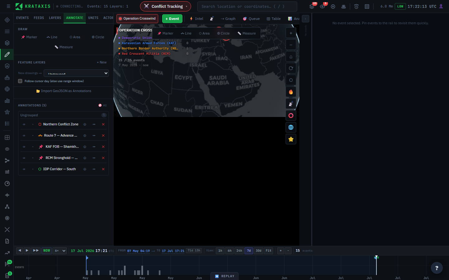
Task: Open the bar chart icon in sidebar
Action: tap(7, 100)
